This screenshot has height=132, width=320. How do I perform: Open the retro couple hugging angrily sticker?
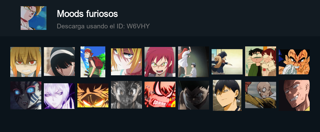[261, 61]
